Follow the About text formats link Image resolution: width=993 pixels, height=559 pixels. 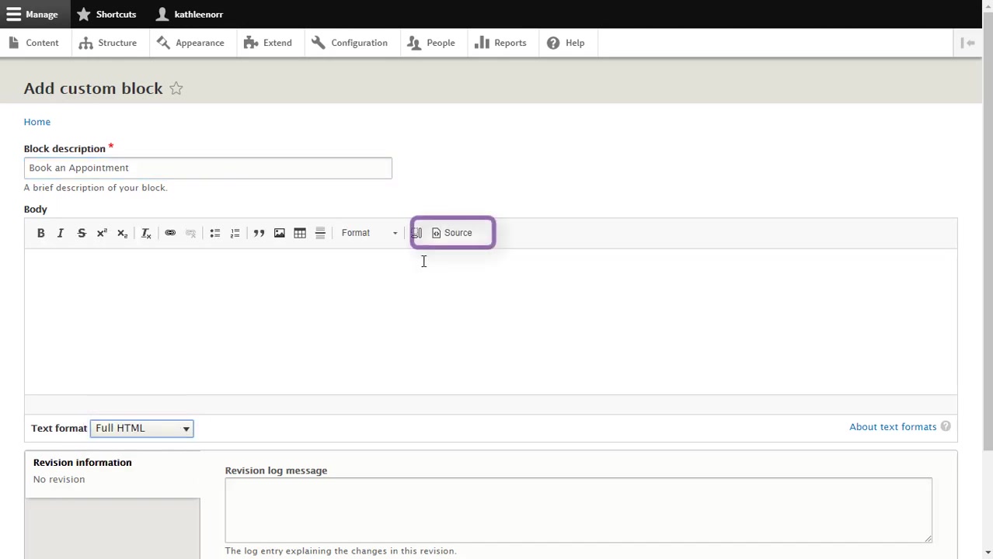(x=893, y=427)
